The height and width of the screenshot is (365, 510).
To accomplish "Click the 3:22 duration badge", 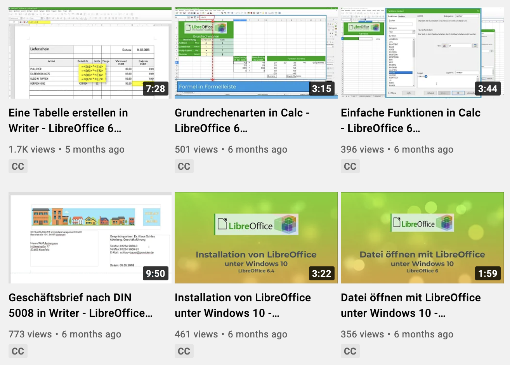I will click(322, 273).
